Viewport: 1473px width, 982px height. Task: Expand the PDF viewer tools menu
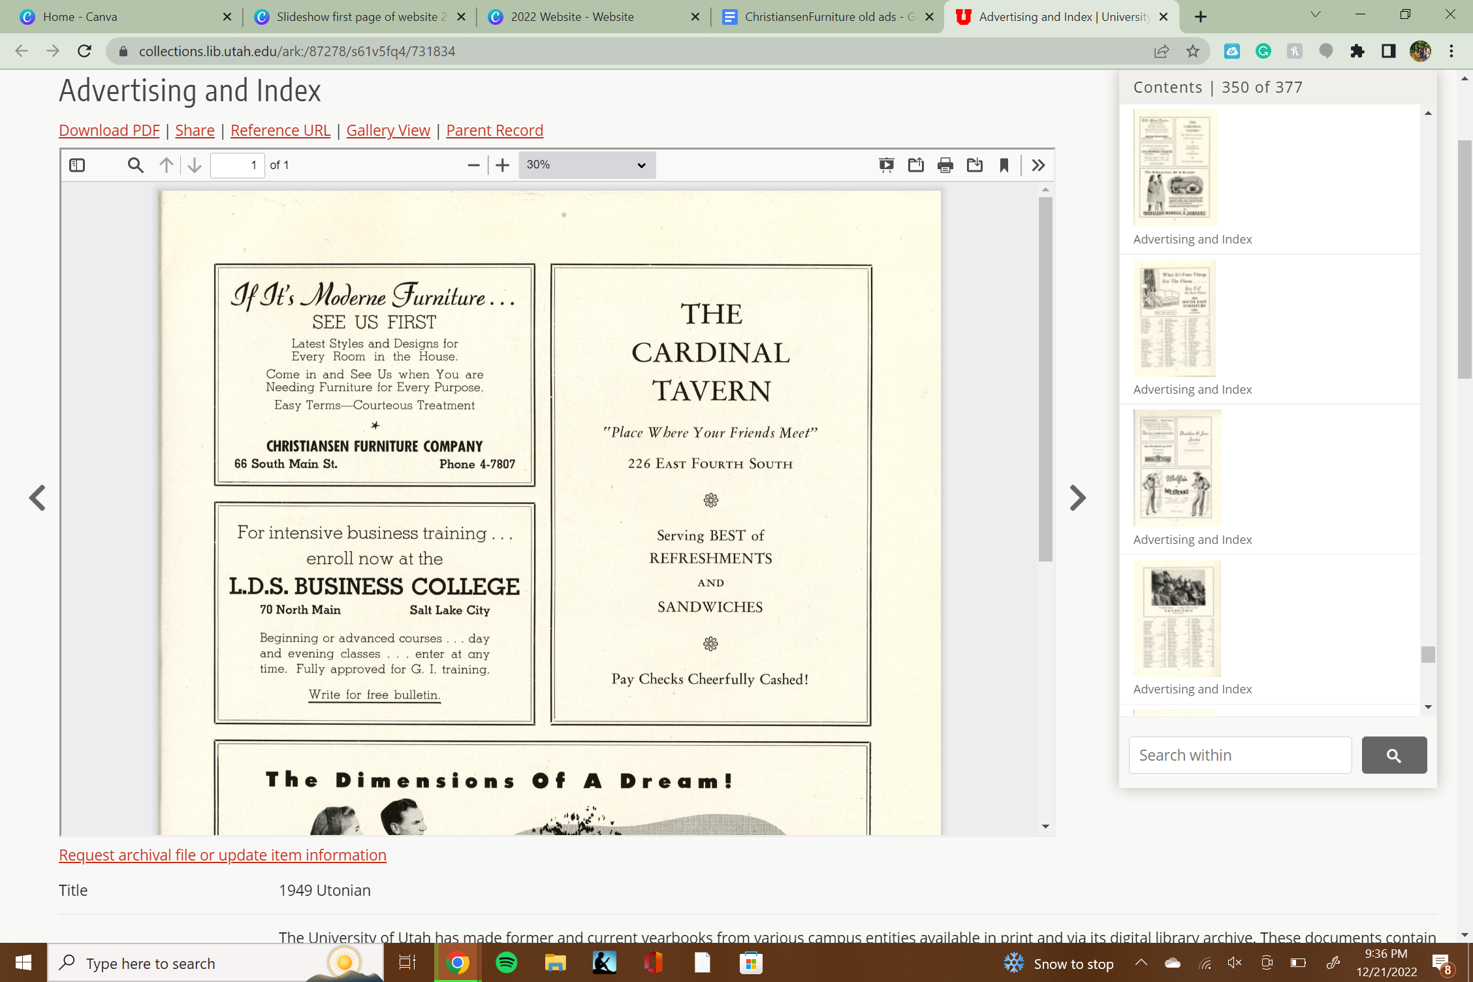point(1038,165)
